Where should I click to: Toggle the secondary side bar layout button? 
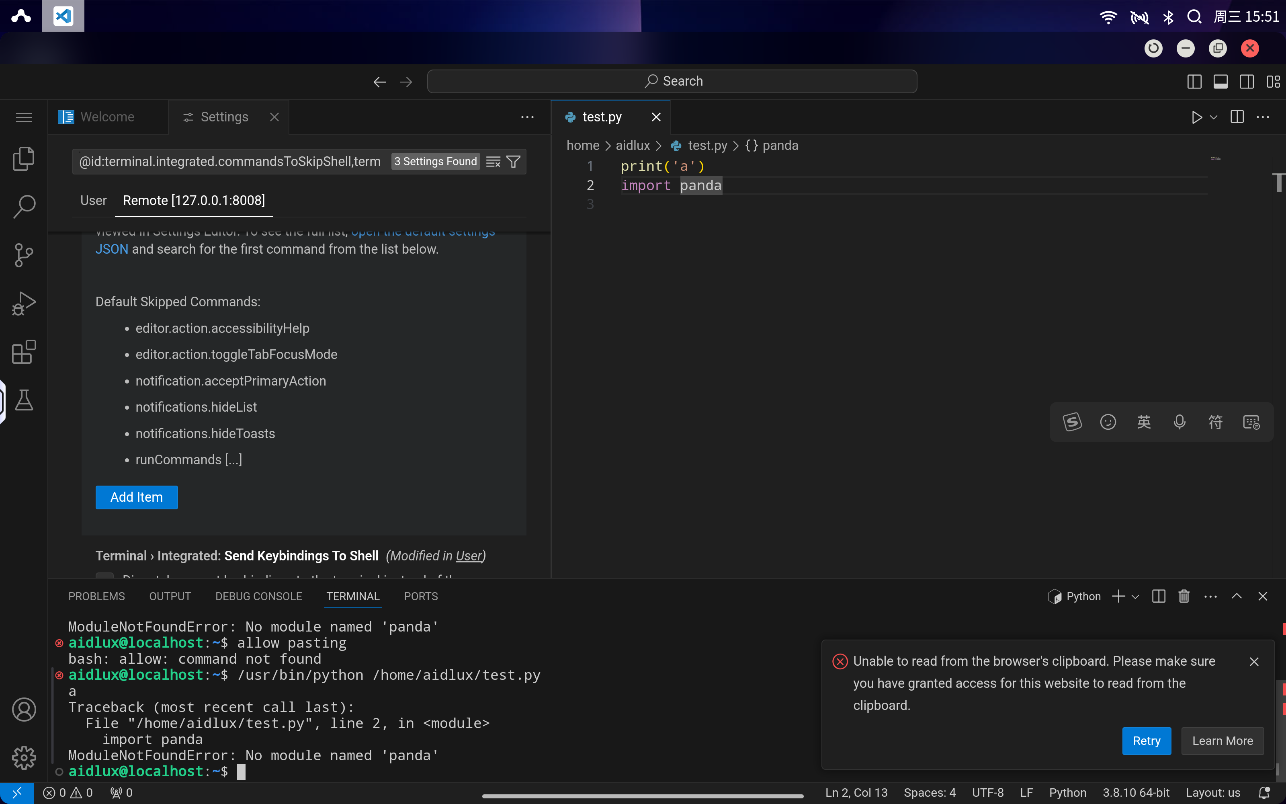tap(1246, 81)
